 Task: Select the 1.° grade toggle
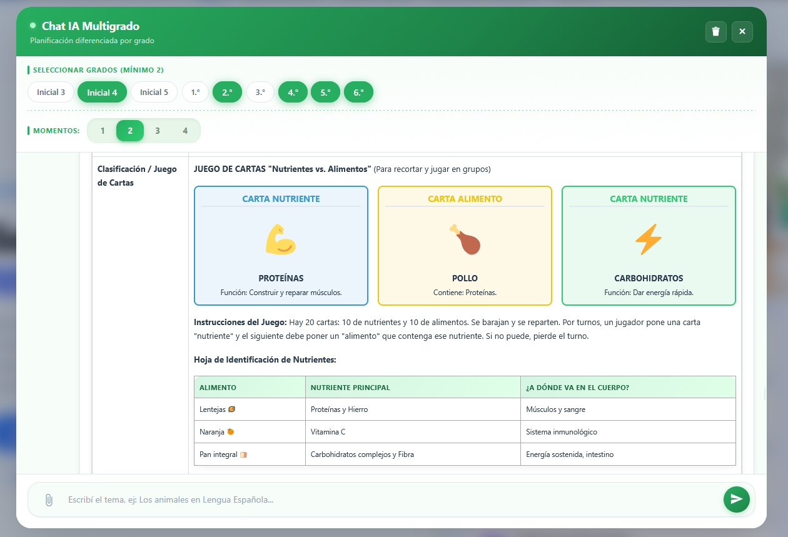tap(195, 91)
